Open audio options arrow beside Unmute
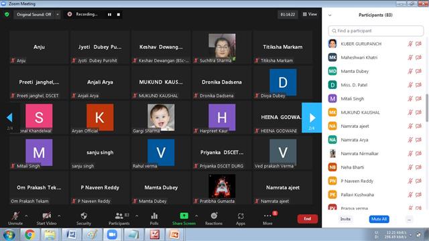Viewport: 429px width, 241px height. [26, 216]
